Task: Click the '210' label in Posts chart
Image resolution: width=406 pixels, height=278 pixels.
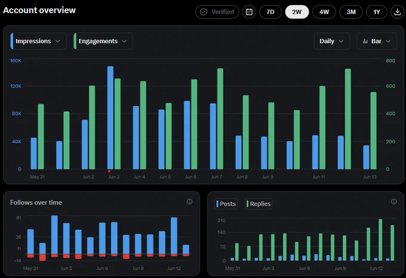Action: [222, 220]
